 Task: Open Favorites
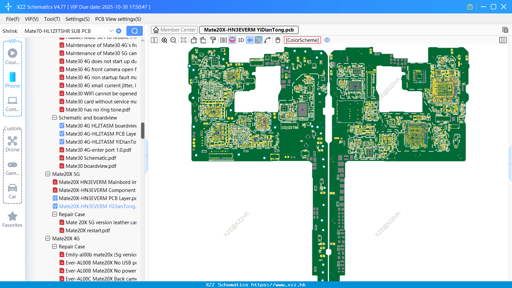click(x=12, y=220)
